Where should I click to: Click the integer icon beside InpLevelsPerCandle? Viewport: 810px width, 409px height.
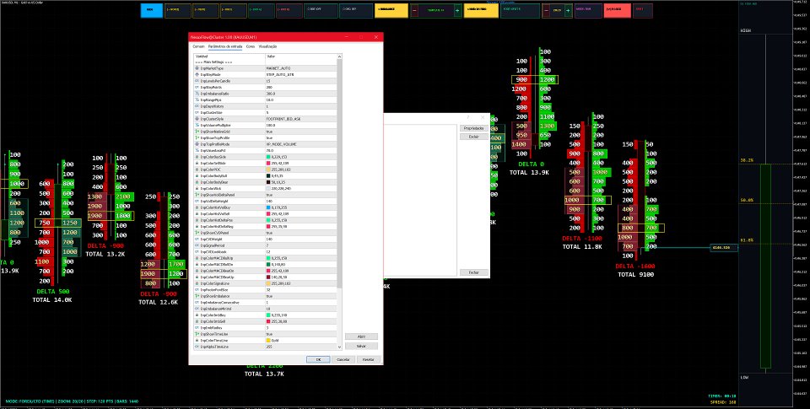(197, 81)
